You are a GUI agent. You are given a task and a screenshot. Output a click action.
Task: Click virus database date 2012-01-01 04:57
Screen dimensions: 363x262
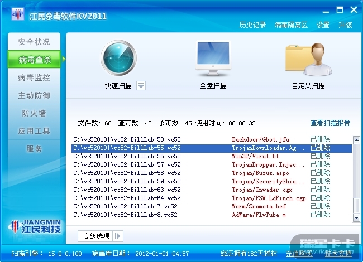(162, 254)
